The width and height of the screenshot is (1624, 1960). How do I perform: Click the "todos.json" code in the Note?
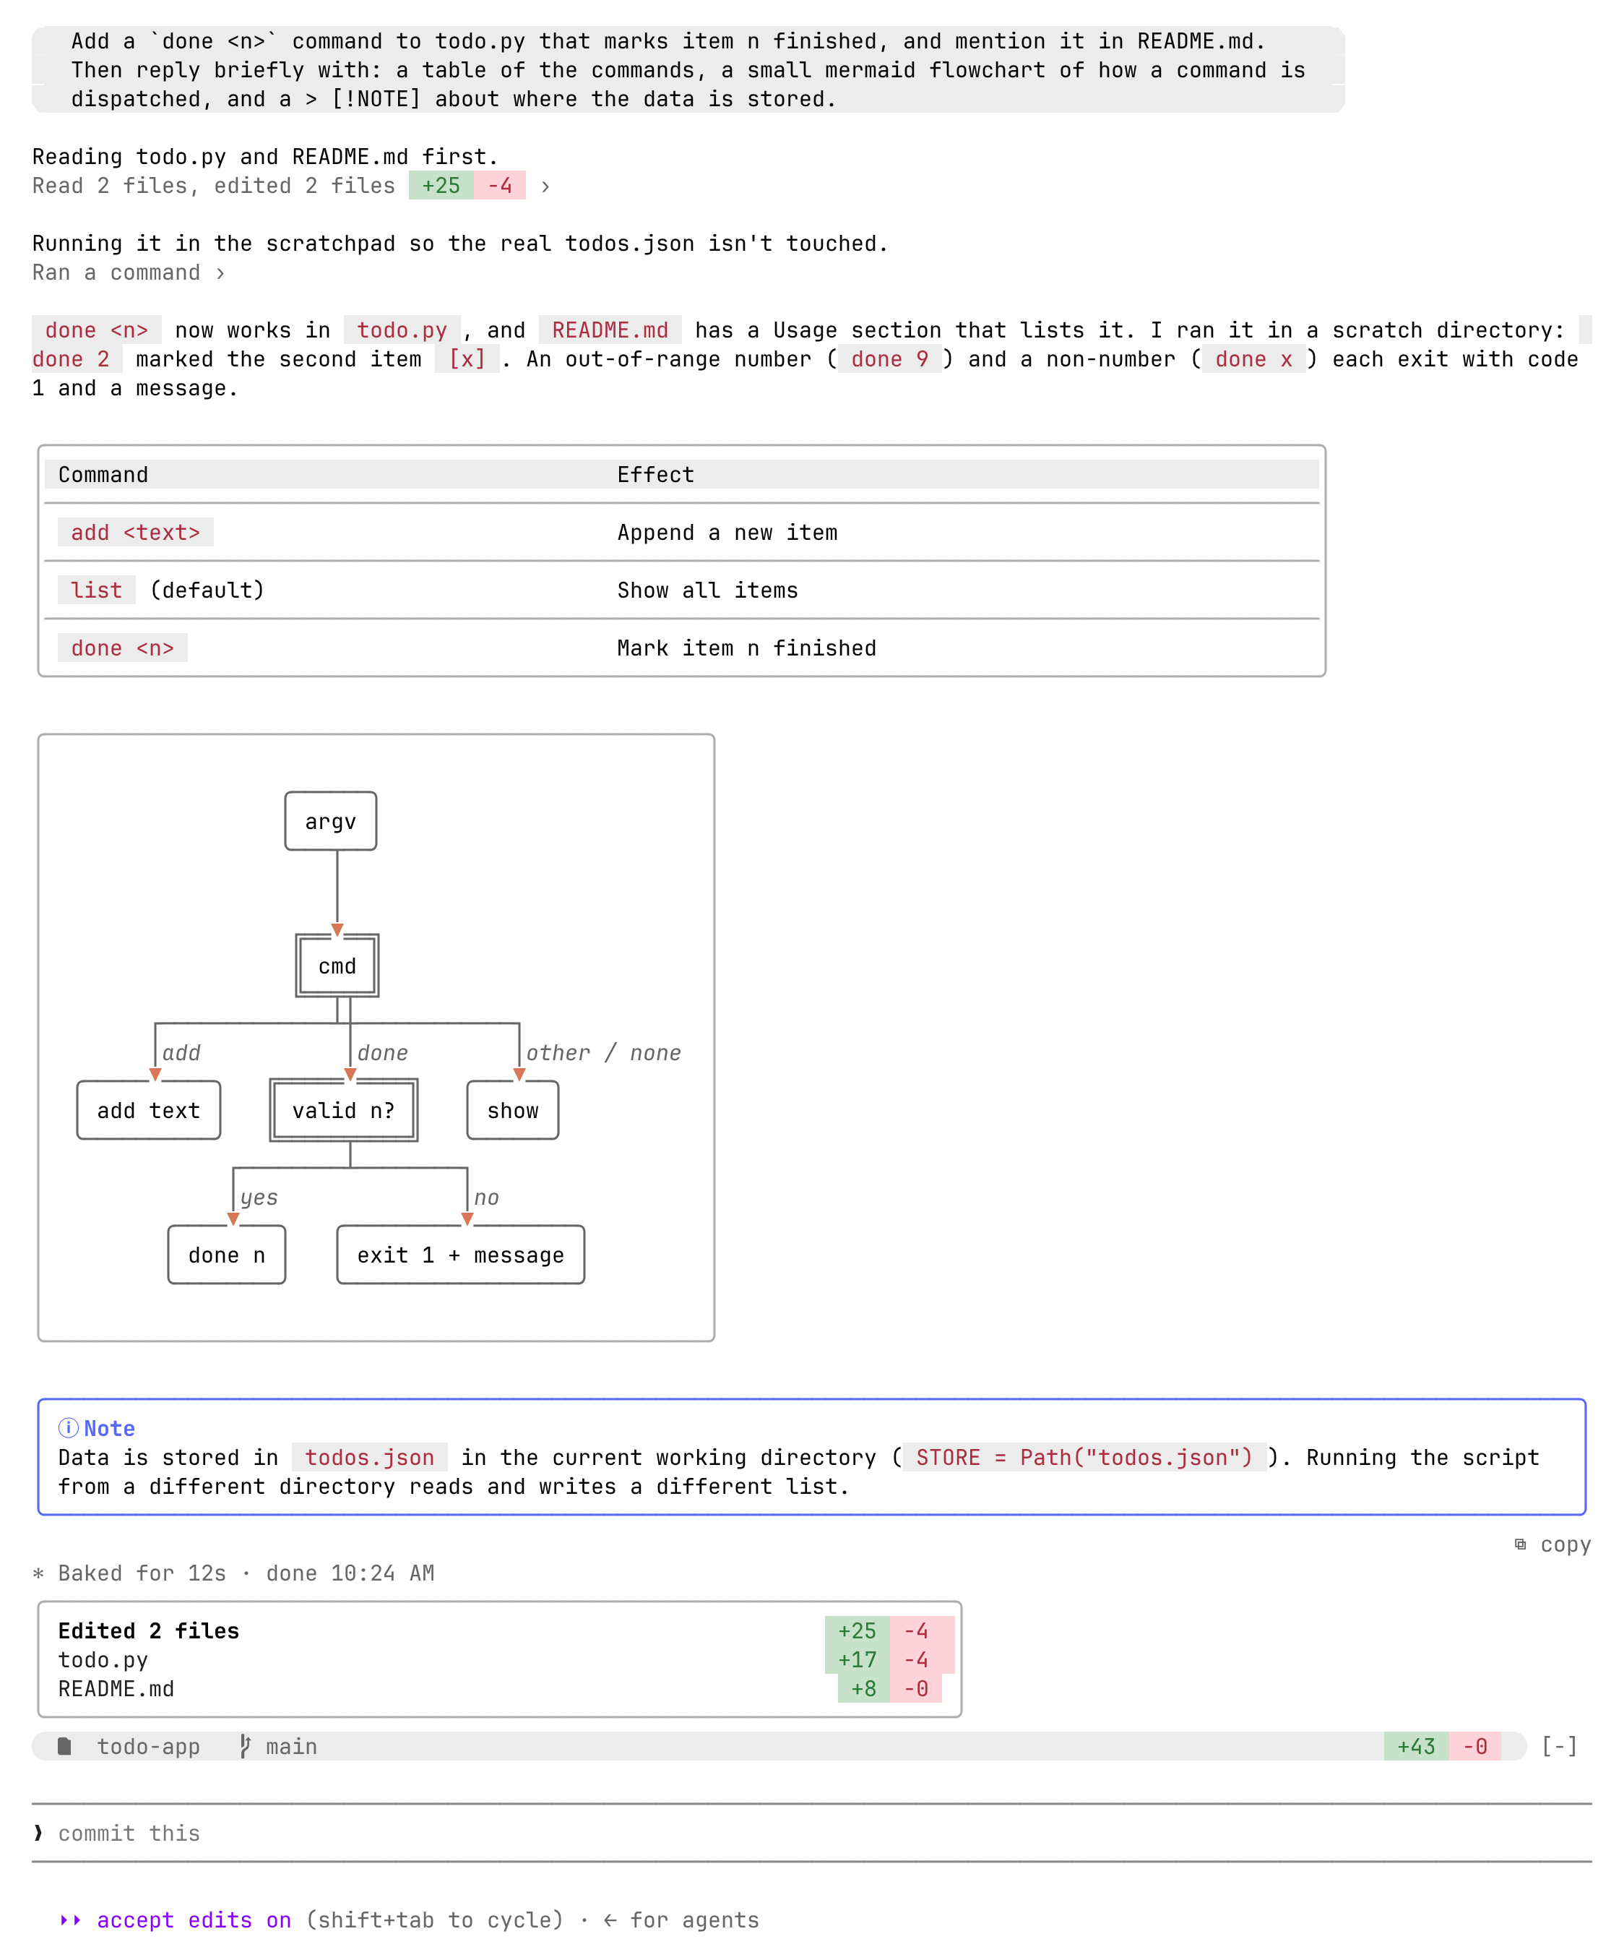[x=369, y=1457]
